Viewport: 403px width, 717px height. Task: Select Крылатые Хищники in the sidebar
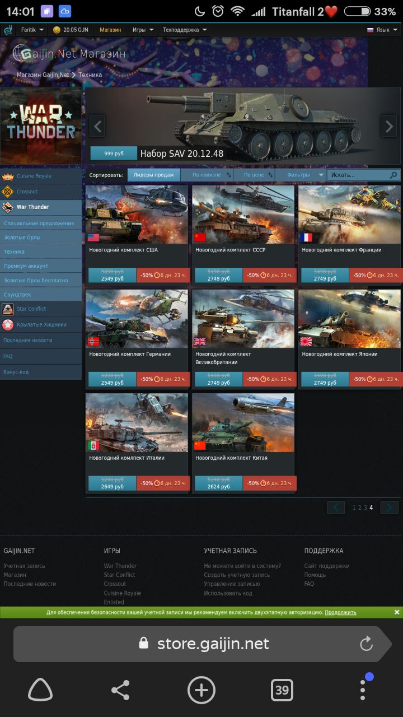41,324
